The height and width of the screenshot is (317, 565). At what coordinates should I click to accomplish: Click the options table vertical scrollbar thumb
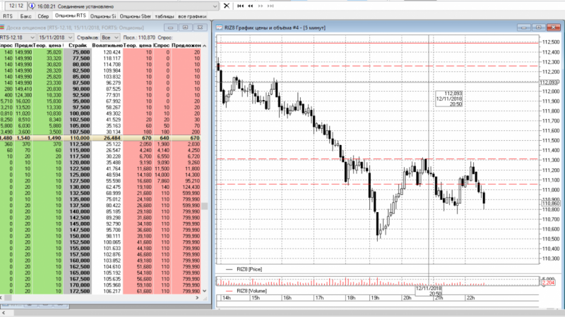(x=205, y=206)
